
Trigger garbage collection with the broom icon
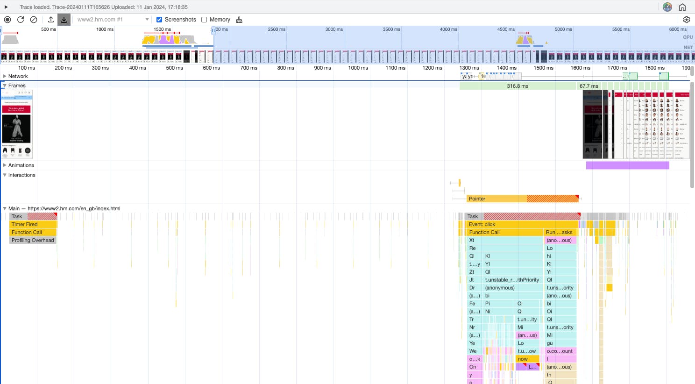pyautogui.click(x=239, y=20)
